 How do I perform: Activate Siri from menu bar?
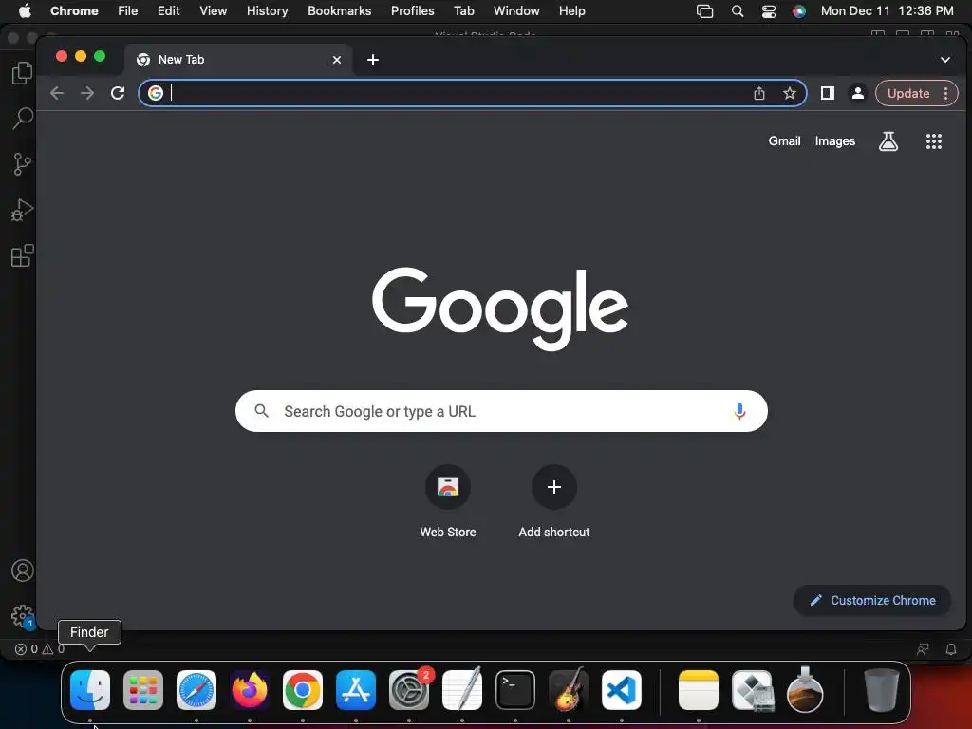pos(799,11)
